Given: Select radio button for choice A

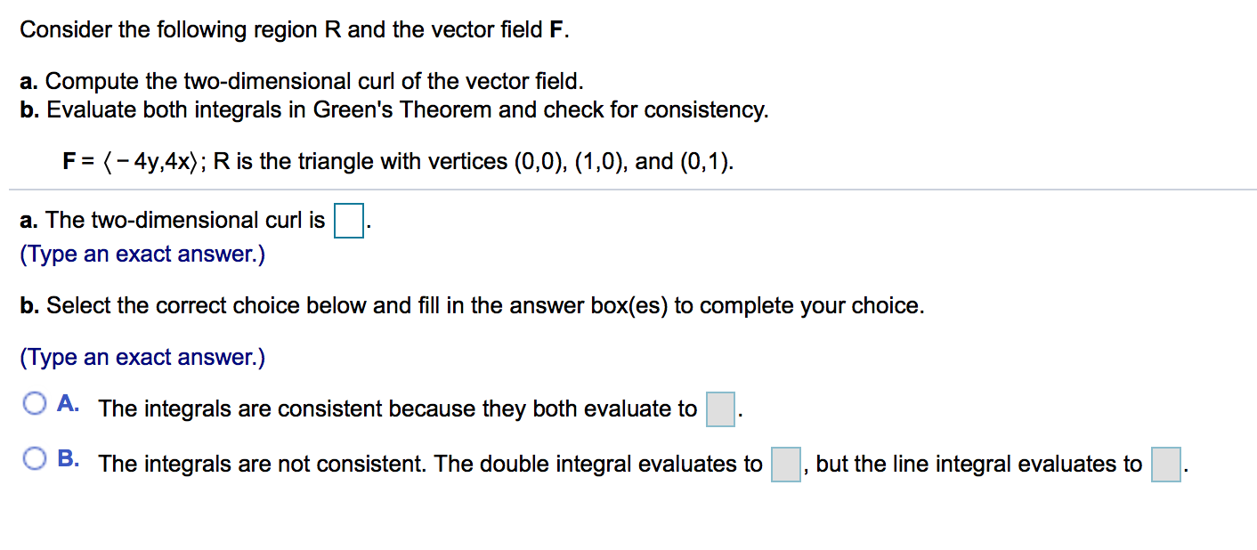Looking at the screenshot, I should [35, 405].
